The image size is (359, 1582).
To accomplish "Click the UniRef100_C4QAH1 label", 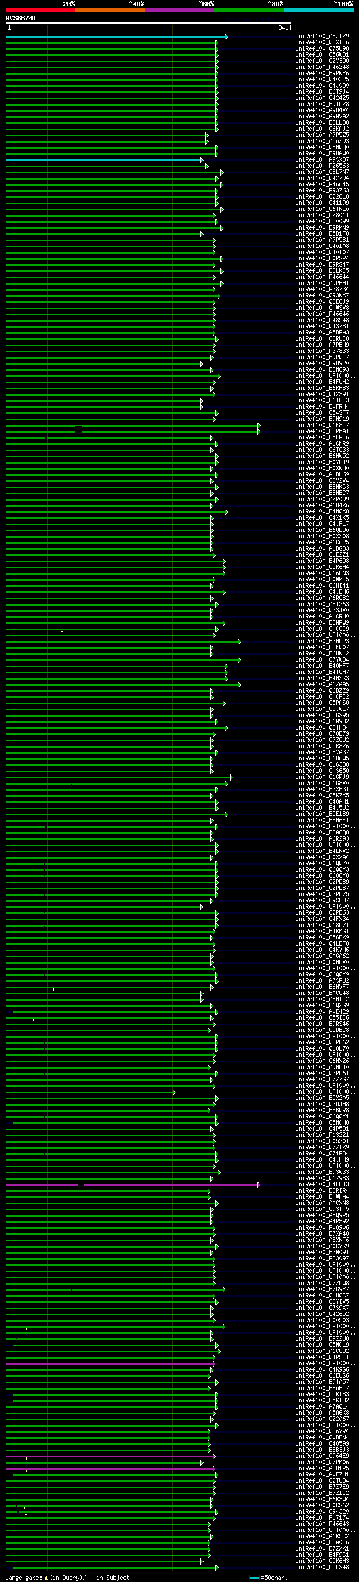I will (322, 801).
